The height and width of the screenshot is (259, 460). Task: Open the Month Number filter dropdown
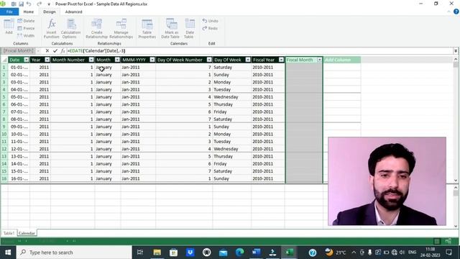[91, 60]
